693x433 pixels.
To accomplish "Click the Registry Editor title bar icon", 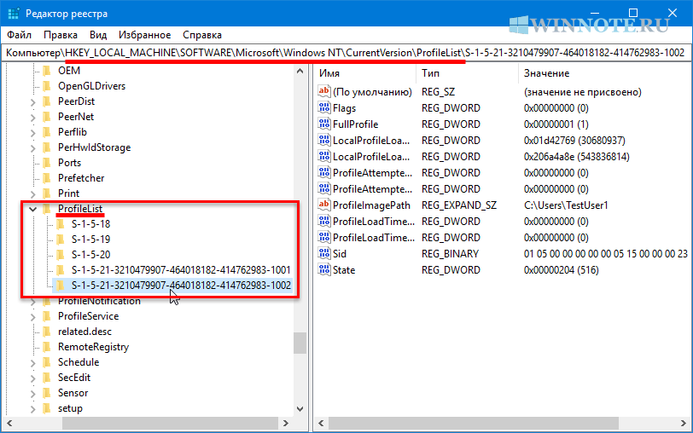I will (14, 14).
